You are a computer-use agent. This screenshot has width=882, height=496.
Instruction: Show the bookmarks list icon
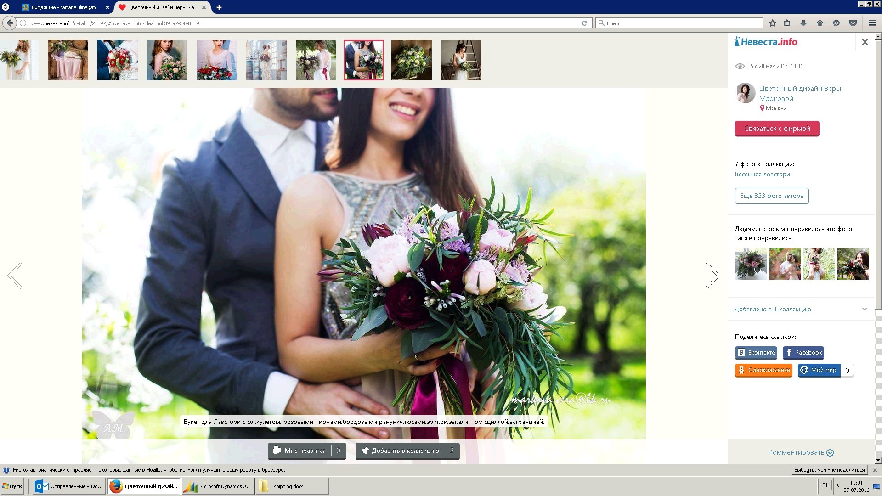pyautogui.click(x=787, y=23)
